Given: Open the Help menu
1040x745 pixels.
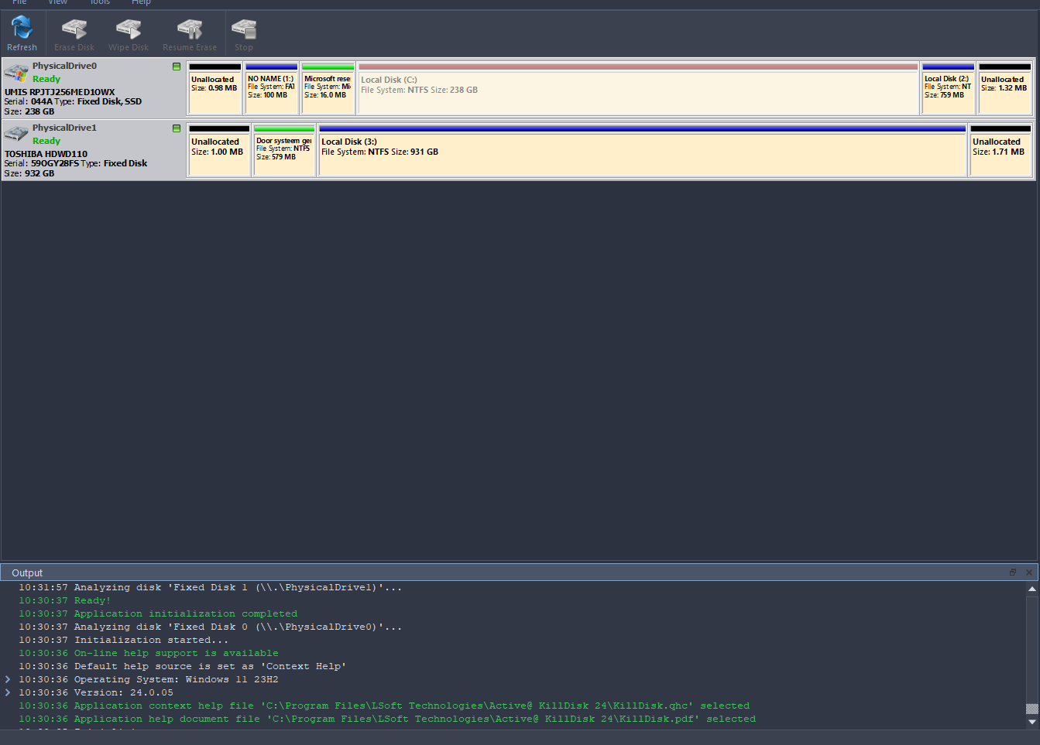Looking at the screenshot, I should (141, 2).
